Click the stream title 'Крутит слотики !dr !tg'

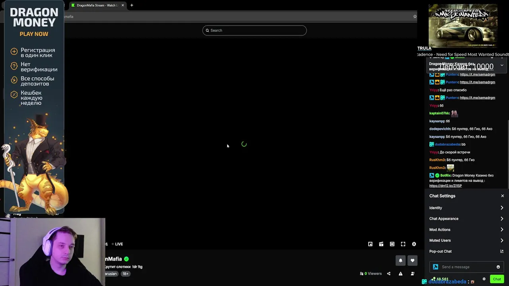124,267
